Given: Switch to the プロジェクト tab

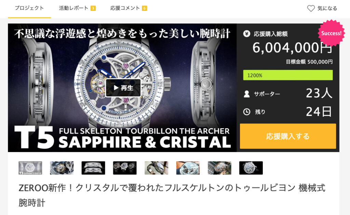Looking at the screenshot, I should pos(29,8).
